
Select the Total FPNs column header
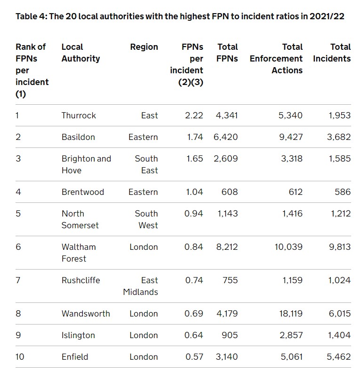[x=227, y=53]
